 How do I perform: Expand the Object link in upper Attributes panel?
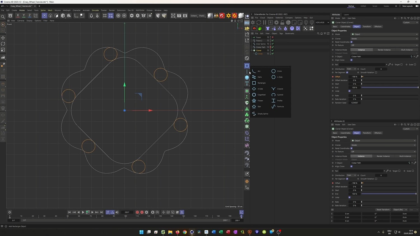(x=336, y=56)
